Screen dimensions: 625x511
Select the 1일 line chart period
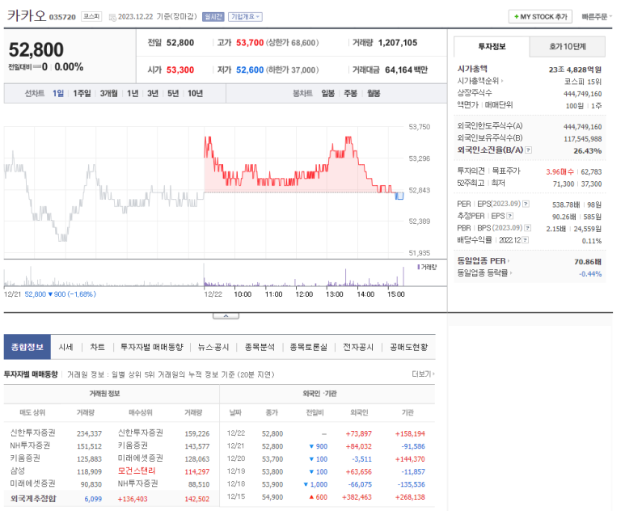pos(58,93)
